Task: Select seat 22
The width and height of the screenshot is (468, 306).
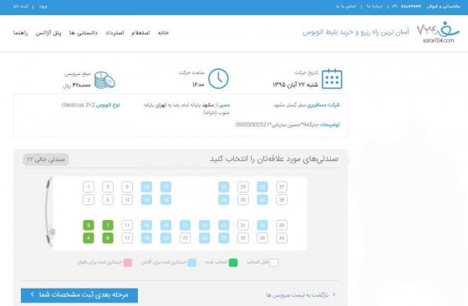Action: coord(185,238)
